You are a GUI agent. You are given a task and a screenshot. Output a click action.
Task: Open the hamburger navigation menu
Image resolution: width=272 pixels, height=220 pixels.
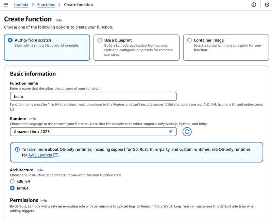click(6, 5)
